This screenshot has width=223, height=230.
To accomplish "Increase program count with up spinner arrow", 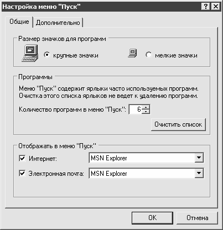I will 146,107.
